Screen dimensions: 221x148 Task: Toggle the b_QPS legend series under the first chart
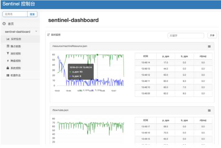[96, 90]
